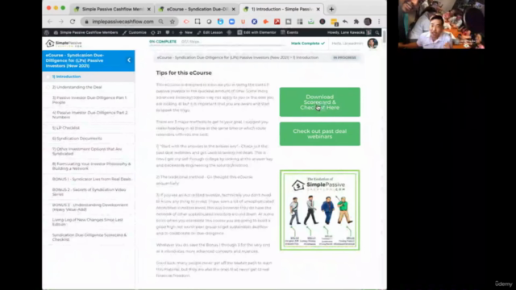Image resolution: width=516 pixels, height=290 pixels.
Task: Click the WordPress logo in the admin bar
Action: point(47,32)
